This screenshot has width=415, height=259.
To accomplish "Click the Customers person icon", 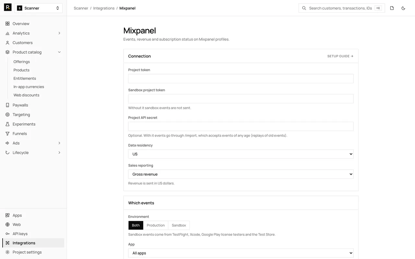I will (x=7, y=43).
